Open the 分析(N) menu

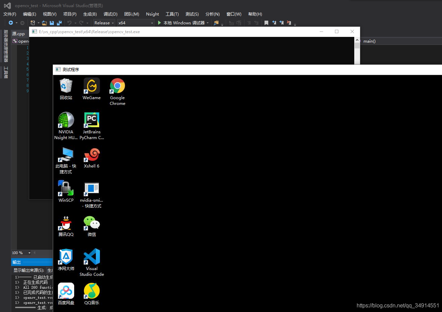[x=212, y=14]
